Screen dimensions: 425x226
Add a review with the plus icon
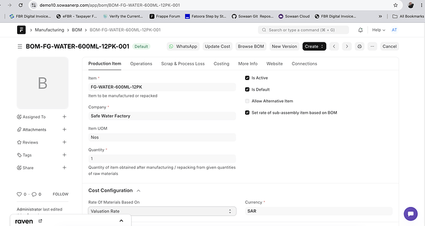64,142
